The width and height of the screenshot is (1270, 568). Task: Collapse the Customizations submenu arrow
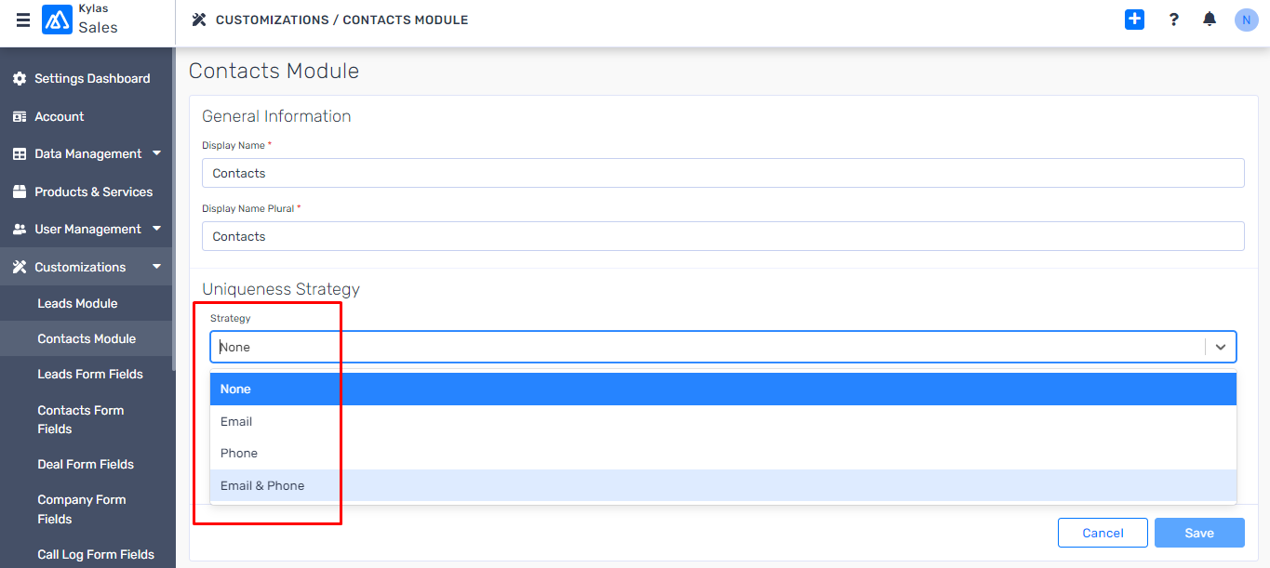(x=156, y=267)
